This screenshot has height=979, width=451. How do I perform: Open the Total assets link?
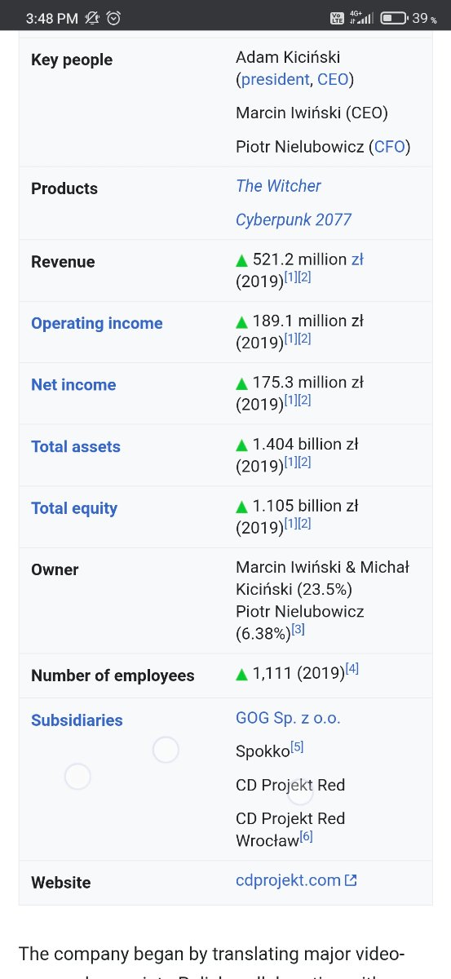coord(76,446)
